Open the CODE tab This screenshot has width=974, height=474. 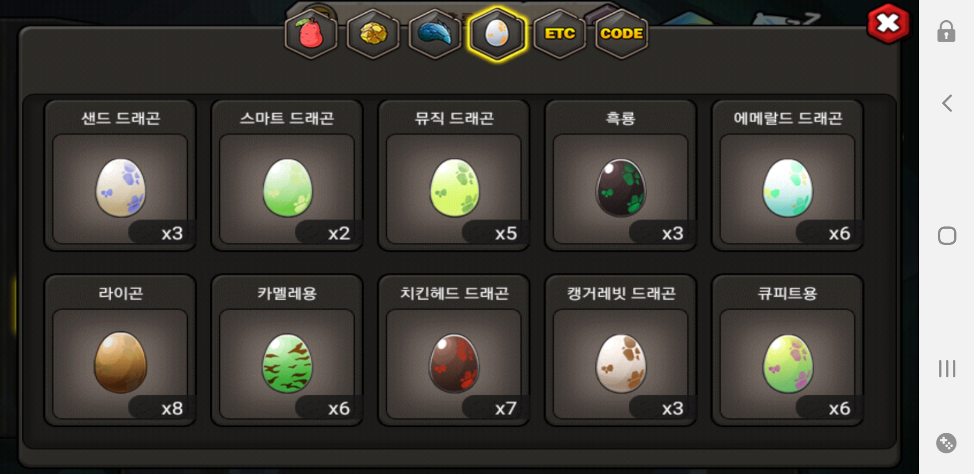point(622,34)
